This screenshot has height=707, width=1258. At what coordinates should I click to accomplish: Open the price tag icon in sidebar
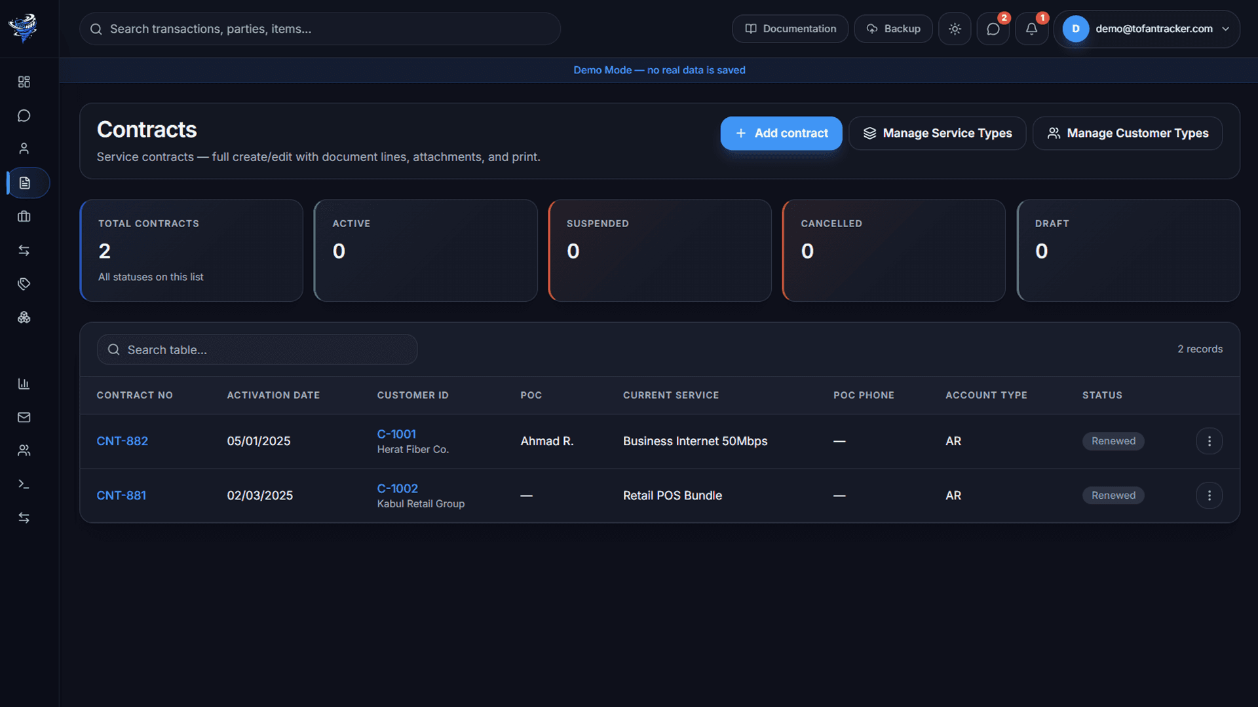coord(24,284)
